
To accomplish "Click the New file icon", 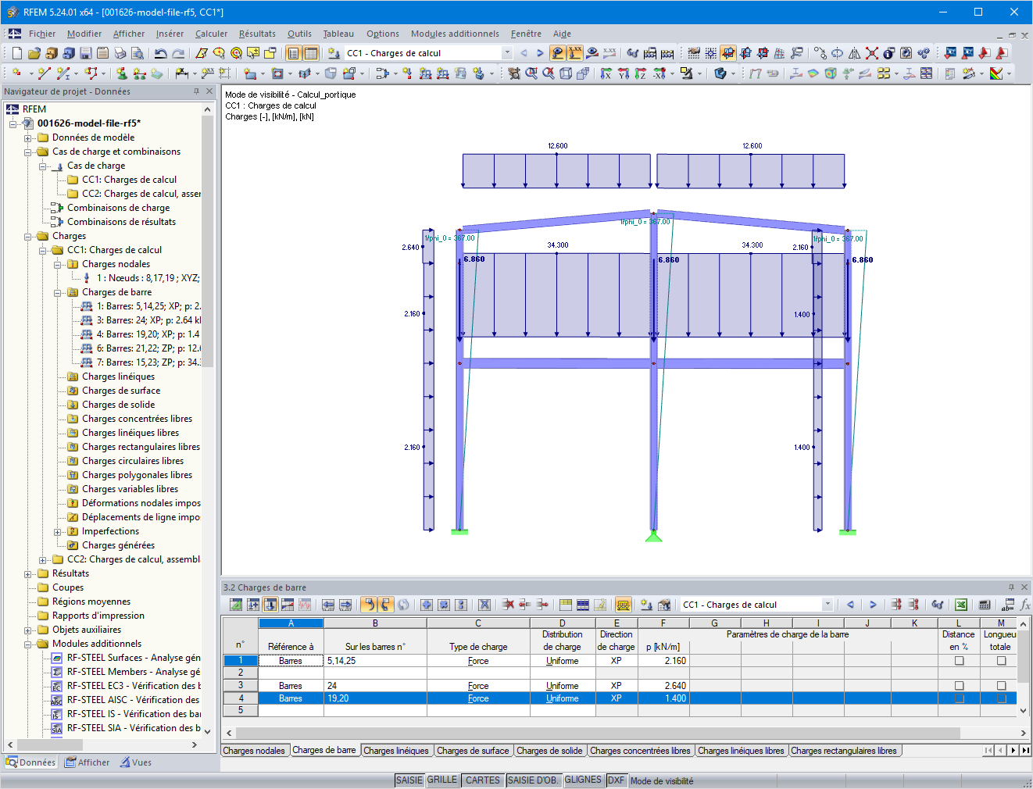I will (16, 53).
